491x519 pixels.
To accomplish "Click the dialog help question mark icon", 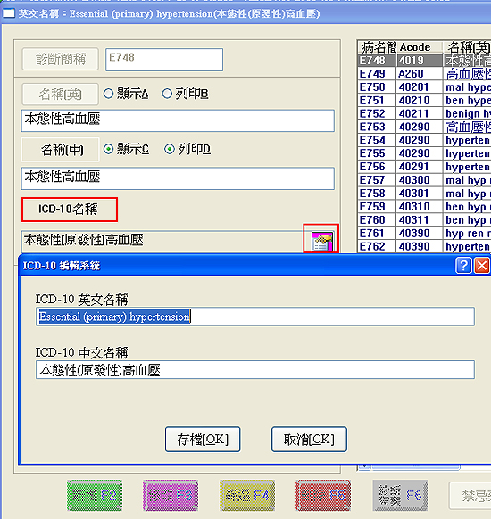I will click(x=463, y=266).
